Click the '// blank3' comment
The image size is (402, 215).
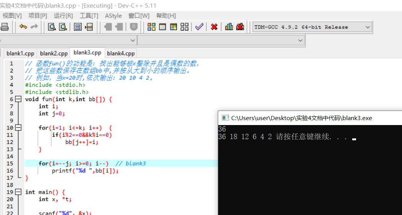pyautogui.click(x=131, y=164)
